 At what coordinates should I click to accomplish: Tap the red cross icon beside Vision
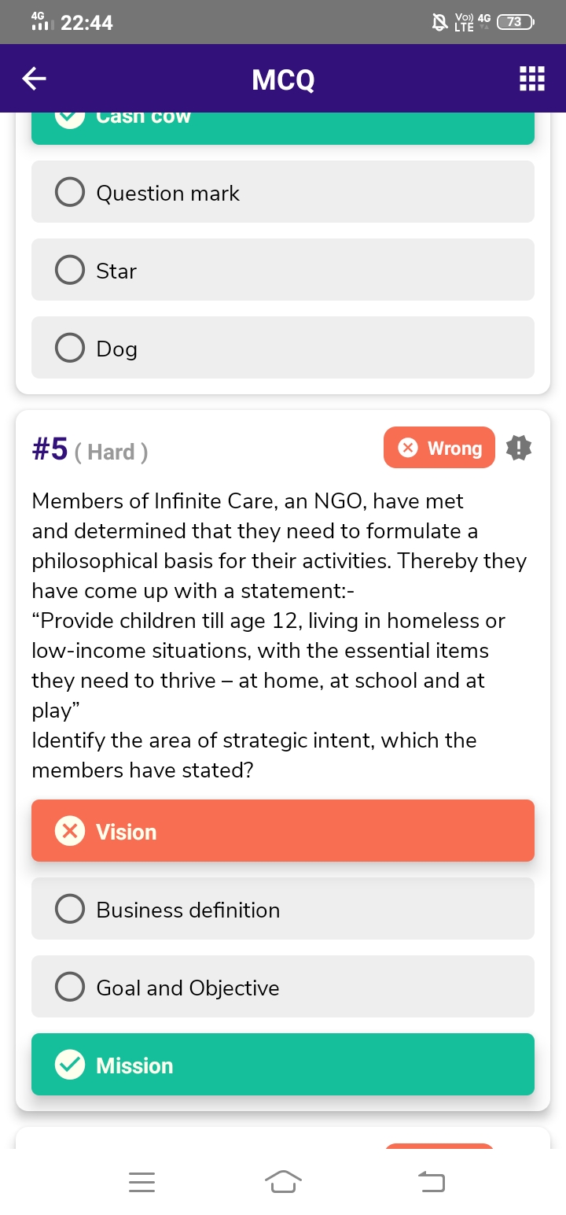click(70, 831)
